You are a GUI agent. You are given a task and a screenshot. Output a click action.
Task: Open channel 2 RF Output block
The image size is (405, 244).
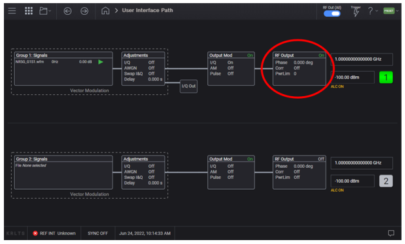pyautogui.click(x=299, y=172)
